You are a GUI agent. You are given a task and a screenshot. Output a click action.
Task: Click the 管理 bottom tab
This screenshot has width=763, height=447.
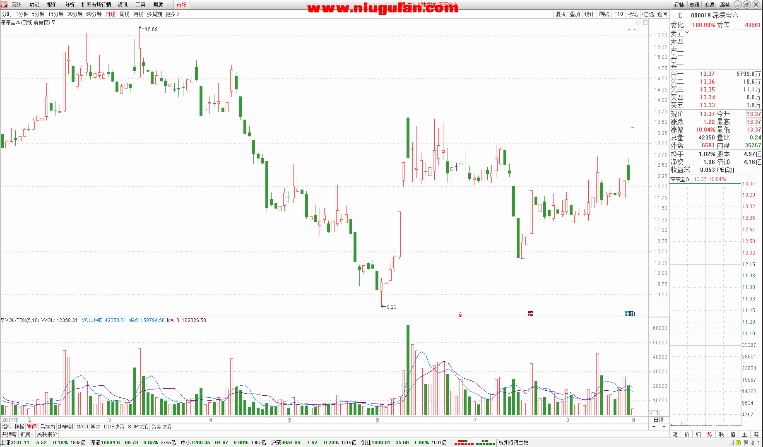click(32, 427)
